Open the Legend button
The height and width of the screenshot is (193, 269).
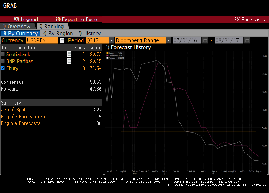26,19
